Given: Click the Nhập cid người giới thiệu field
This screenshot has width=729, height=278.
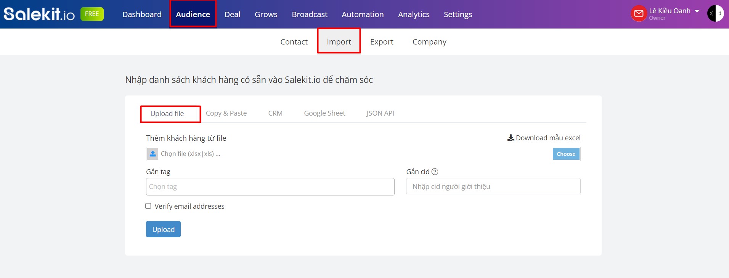Looking at the screenshot, I should (493, 186).
